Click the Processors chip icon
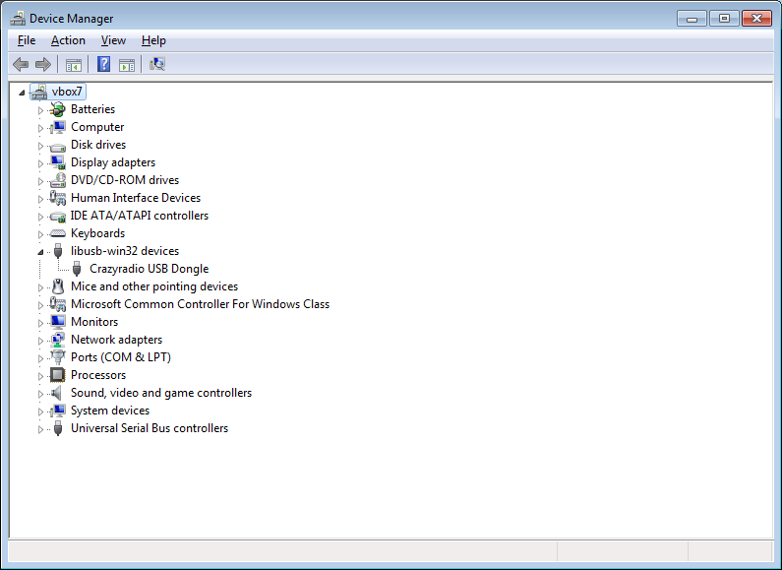The width and height of the screenshot is (782, 570). (x=58, y=375)
